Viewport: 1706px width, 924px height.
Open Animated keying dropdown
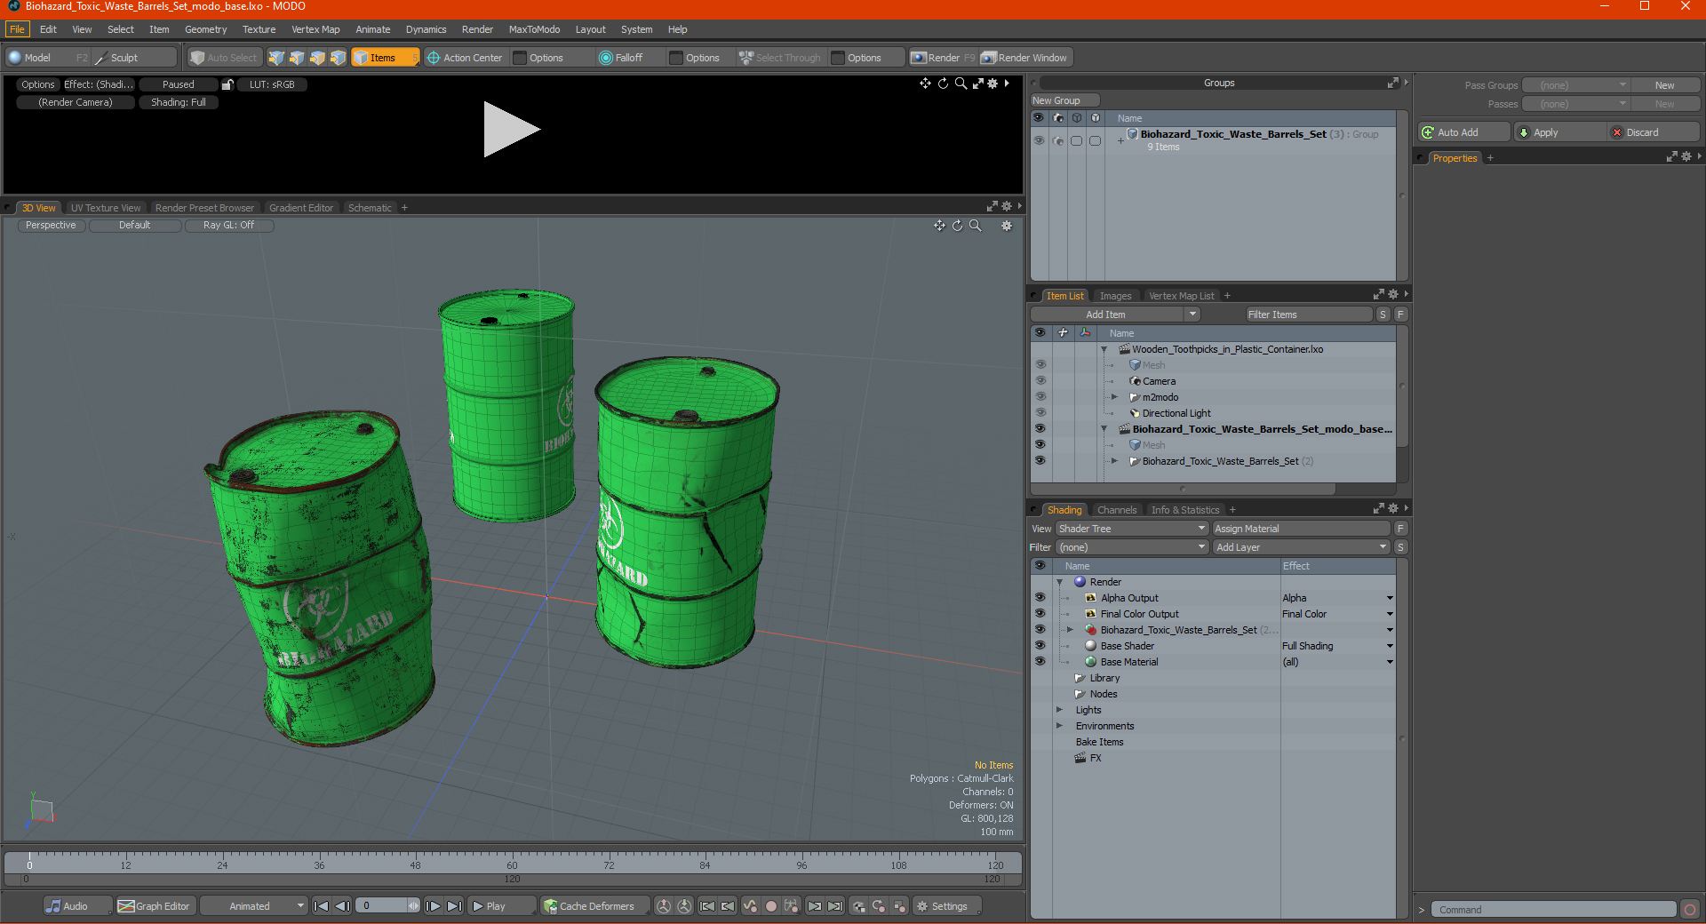click(x=253, y=906)
